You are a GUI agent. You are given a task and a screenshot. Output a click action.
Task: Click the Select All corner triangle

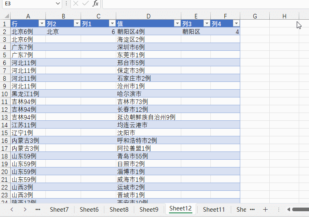[x=7, y=16]
